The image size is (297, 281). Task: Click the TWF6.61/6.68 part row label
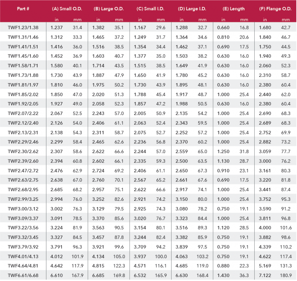23,275
